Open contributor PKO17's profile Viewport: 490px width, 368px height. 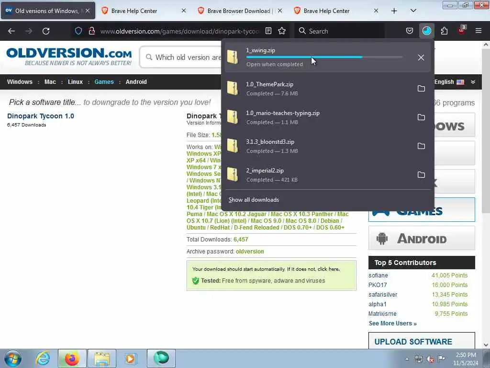point(378,285)
